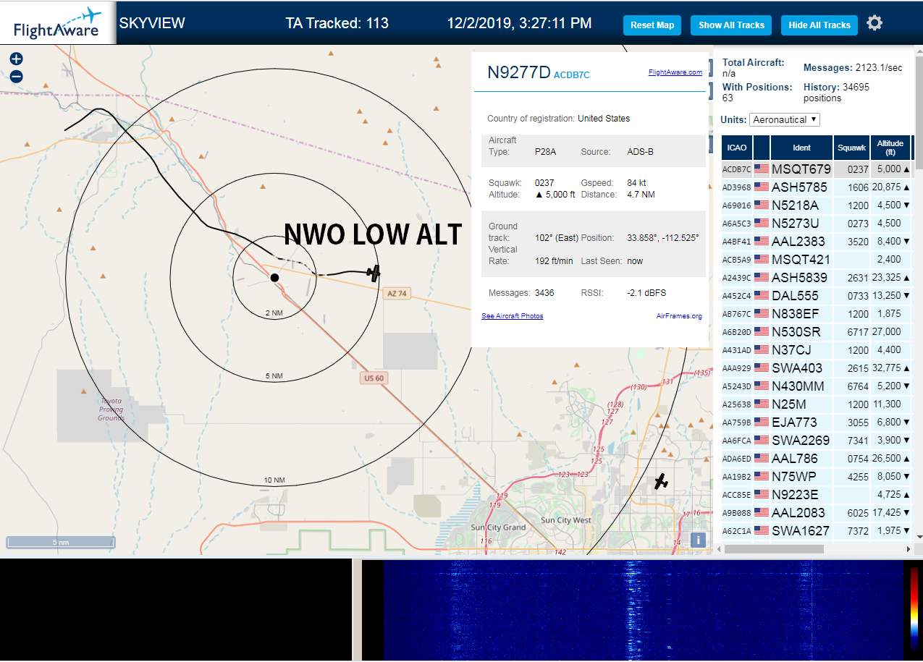Viewport: 923px width, 662px height.
Task: Click the US flag in EJA773 row
Action: click(762, 423)
